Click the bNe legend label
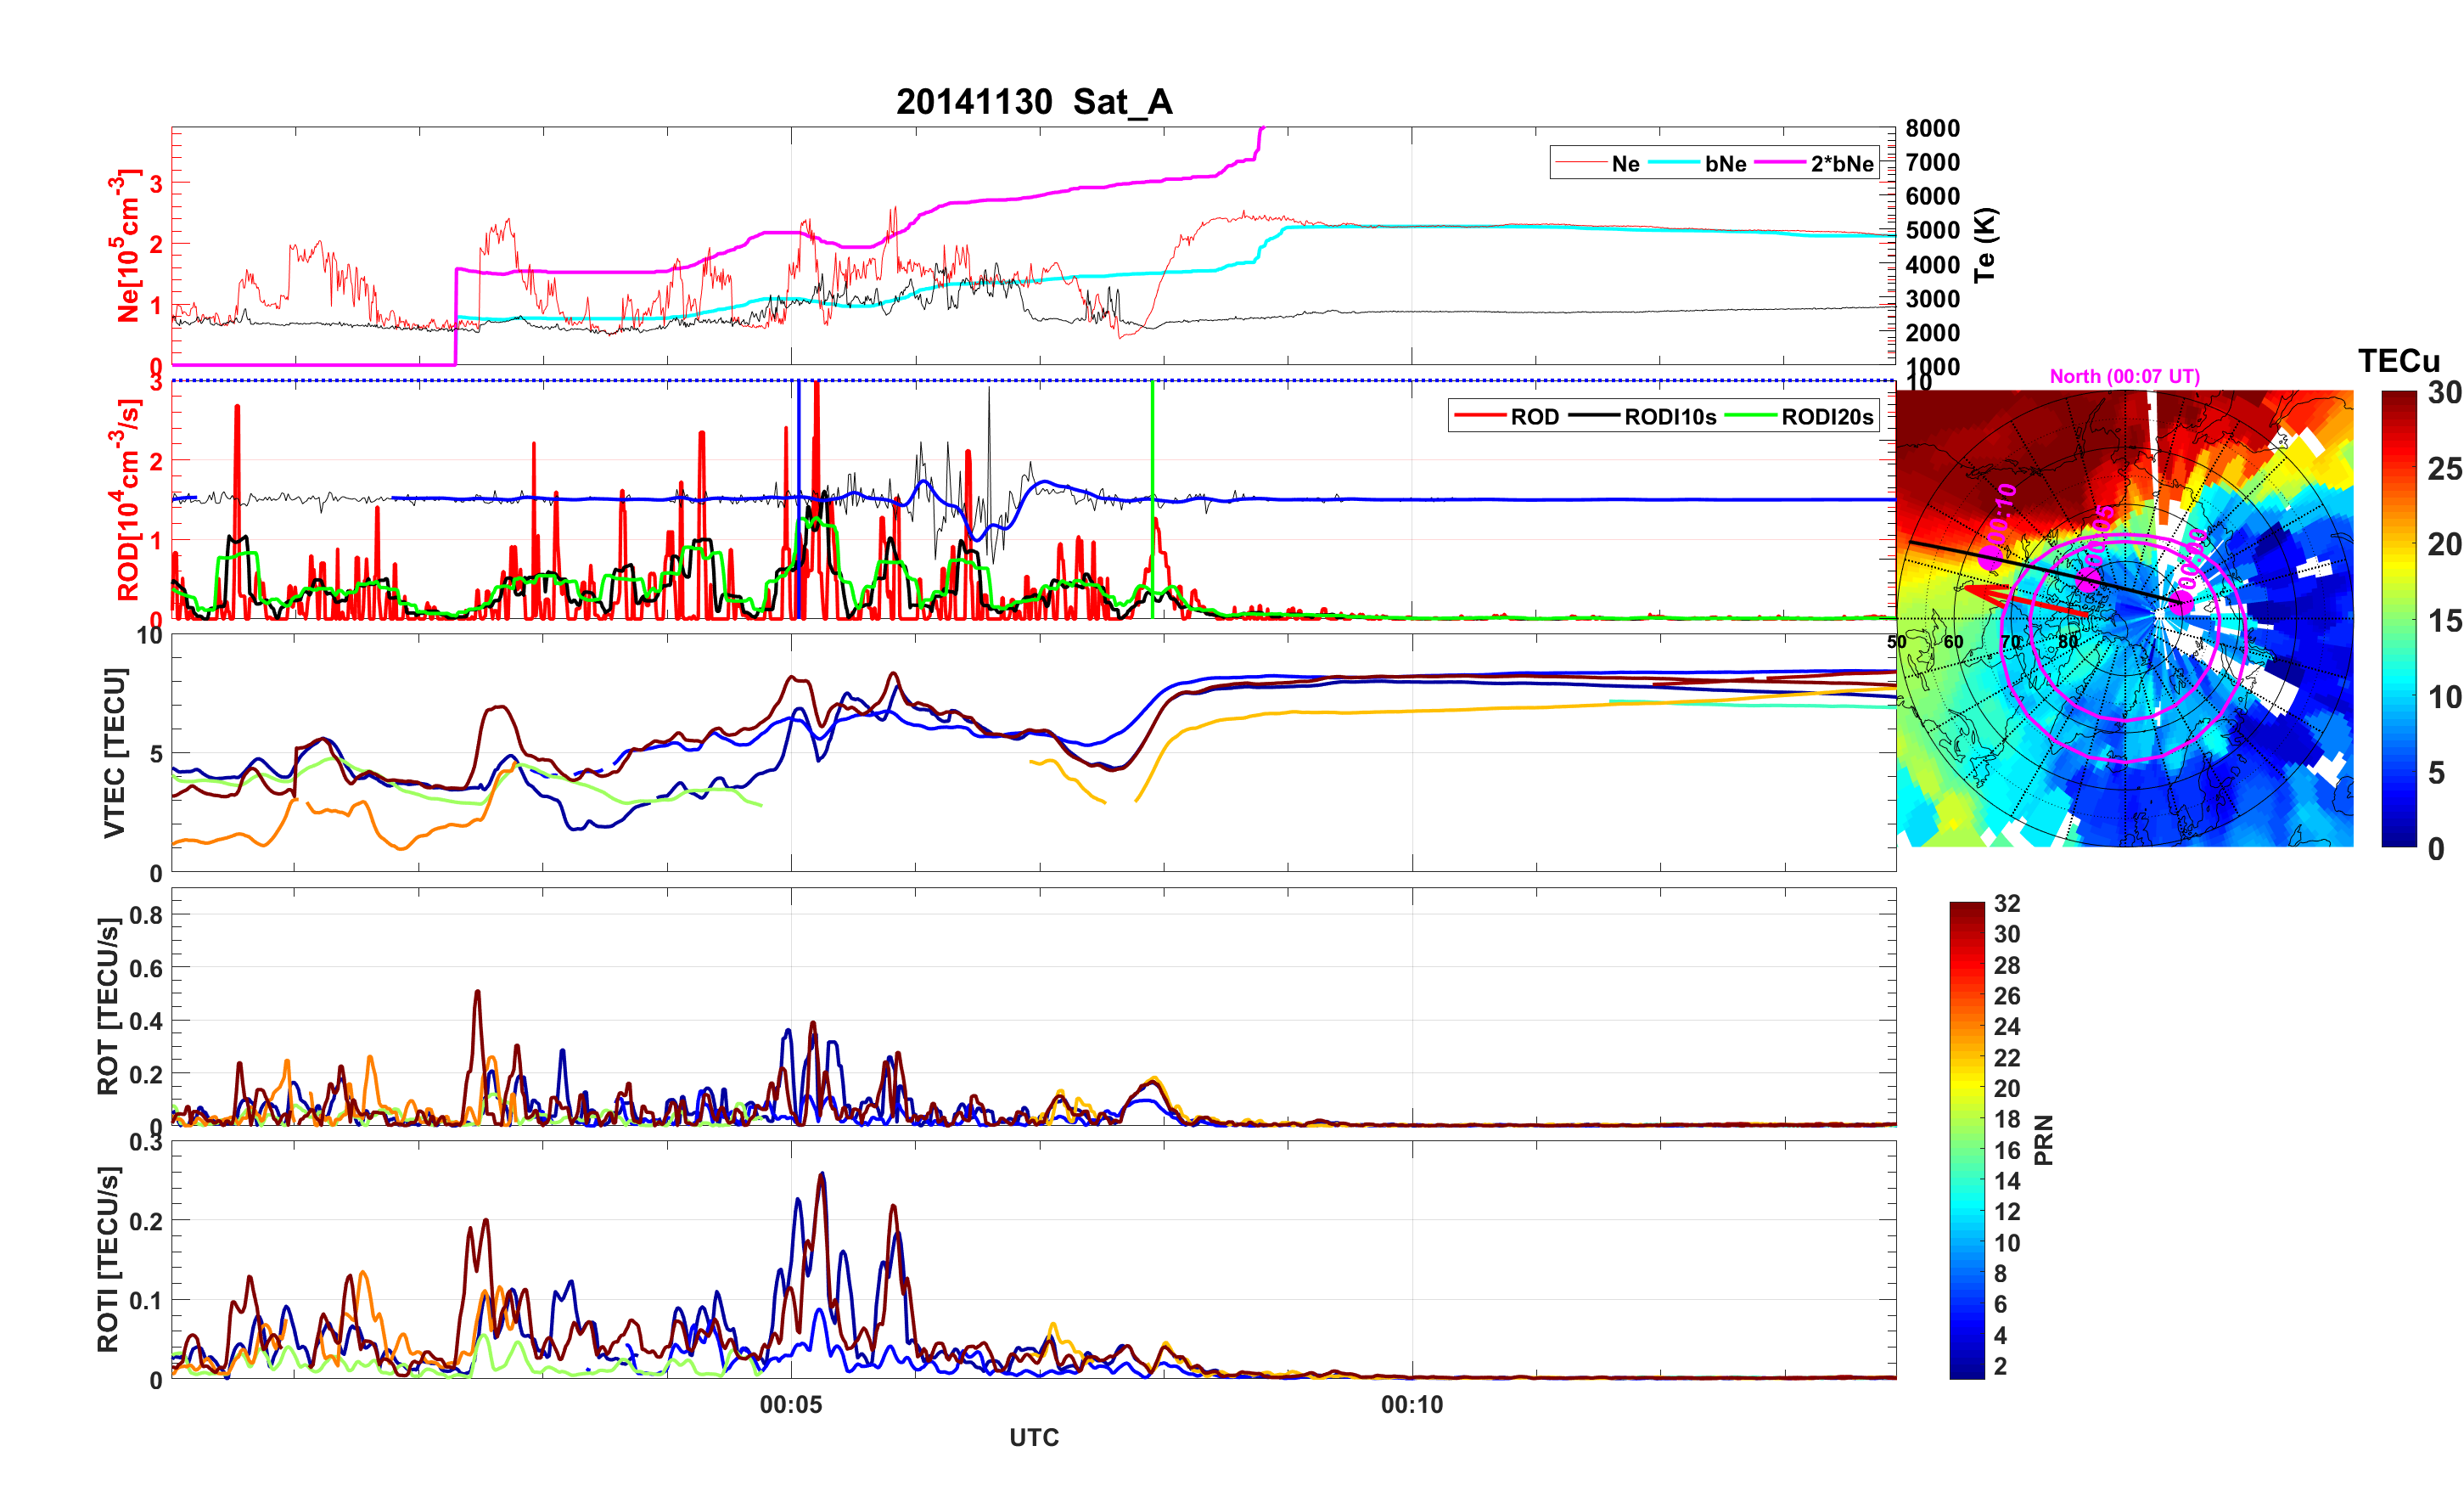The width and height of the screenshot is (2464, 1491). (x=1725, y=164)
